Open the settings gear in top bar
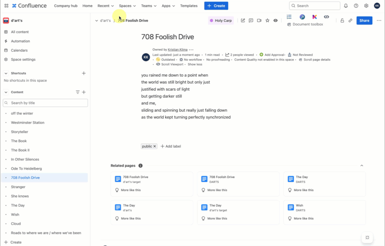This screenshot has height=246, width=385. pyautogui.click(x=366, y=6)
